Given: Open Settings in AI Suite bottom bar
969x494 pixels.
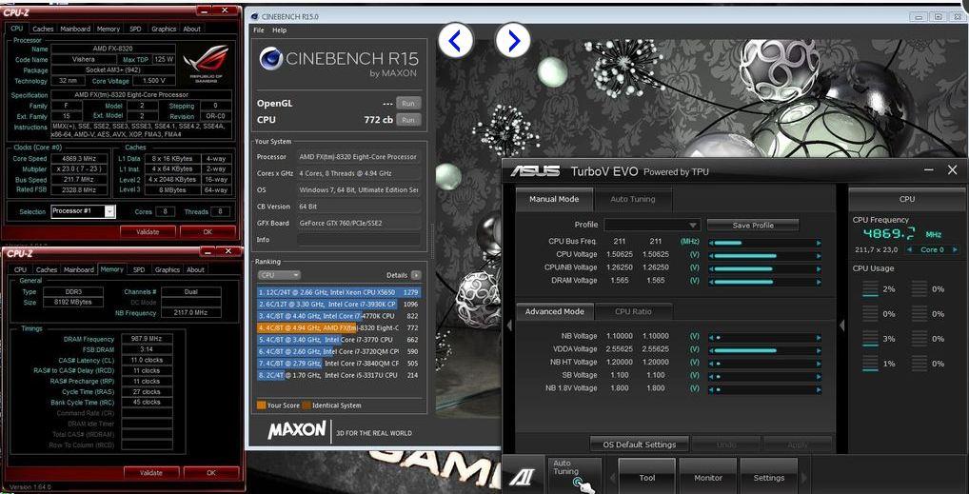Looking at the screenshot, I should 768,476.
